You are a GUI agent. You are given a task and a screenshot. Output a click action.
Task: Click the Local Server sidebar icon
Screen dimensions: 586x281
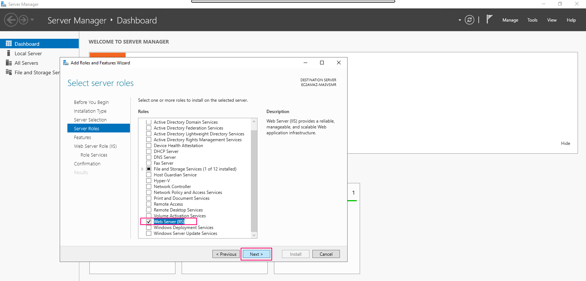click(9, 53)
